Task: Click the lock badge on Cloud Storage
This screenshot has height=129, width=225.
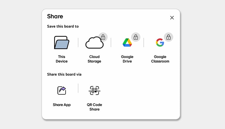Action: [x=103, y=37]
